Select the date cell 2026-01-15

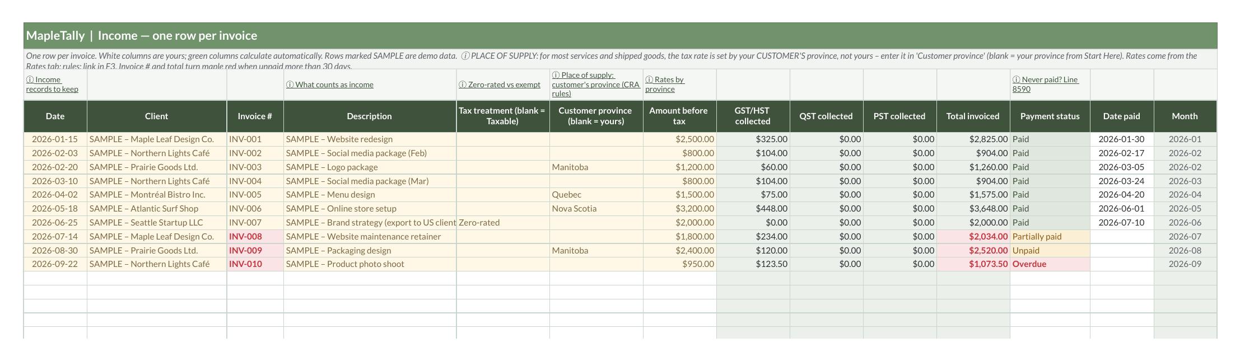(55, 139)
